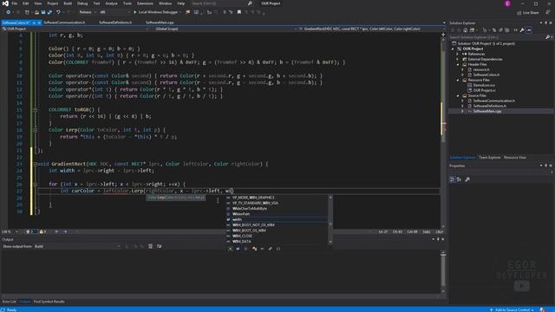Image resolution: width=555 pixels, height=312 pixels.
Task: Open the OUR Project scope dropdown above the editor
Action: [x=75, y=29]
